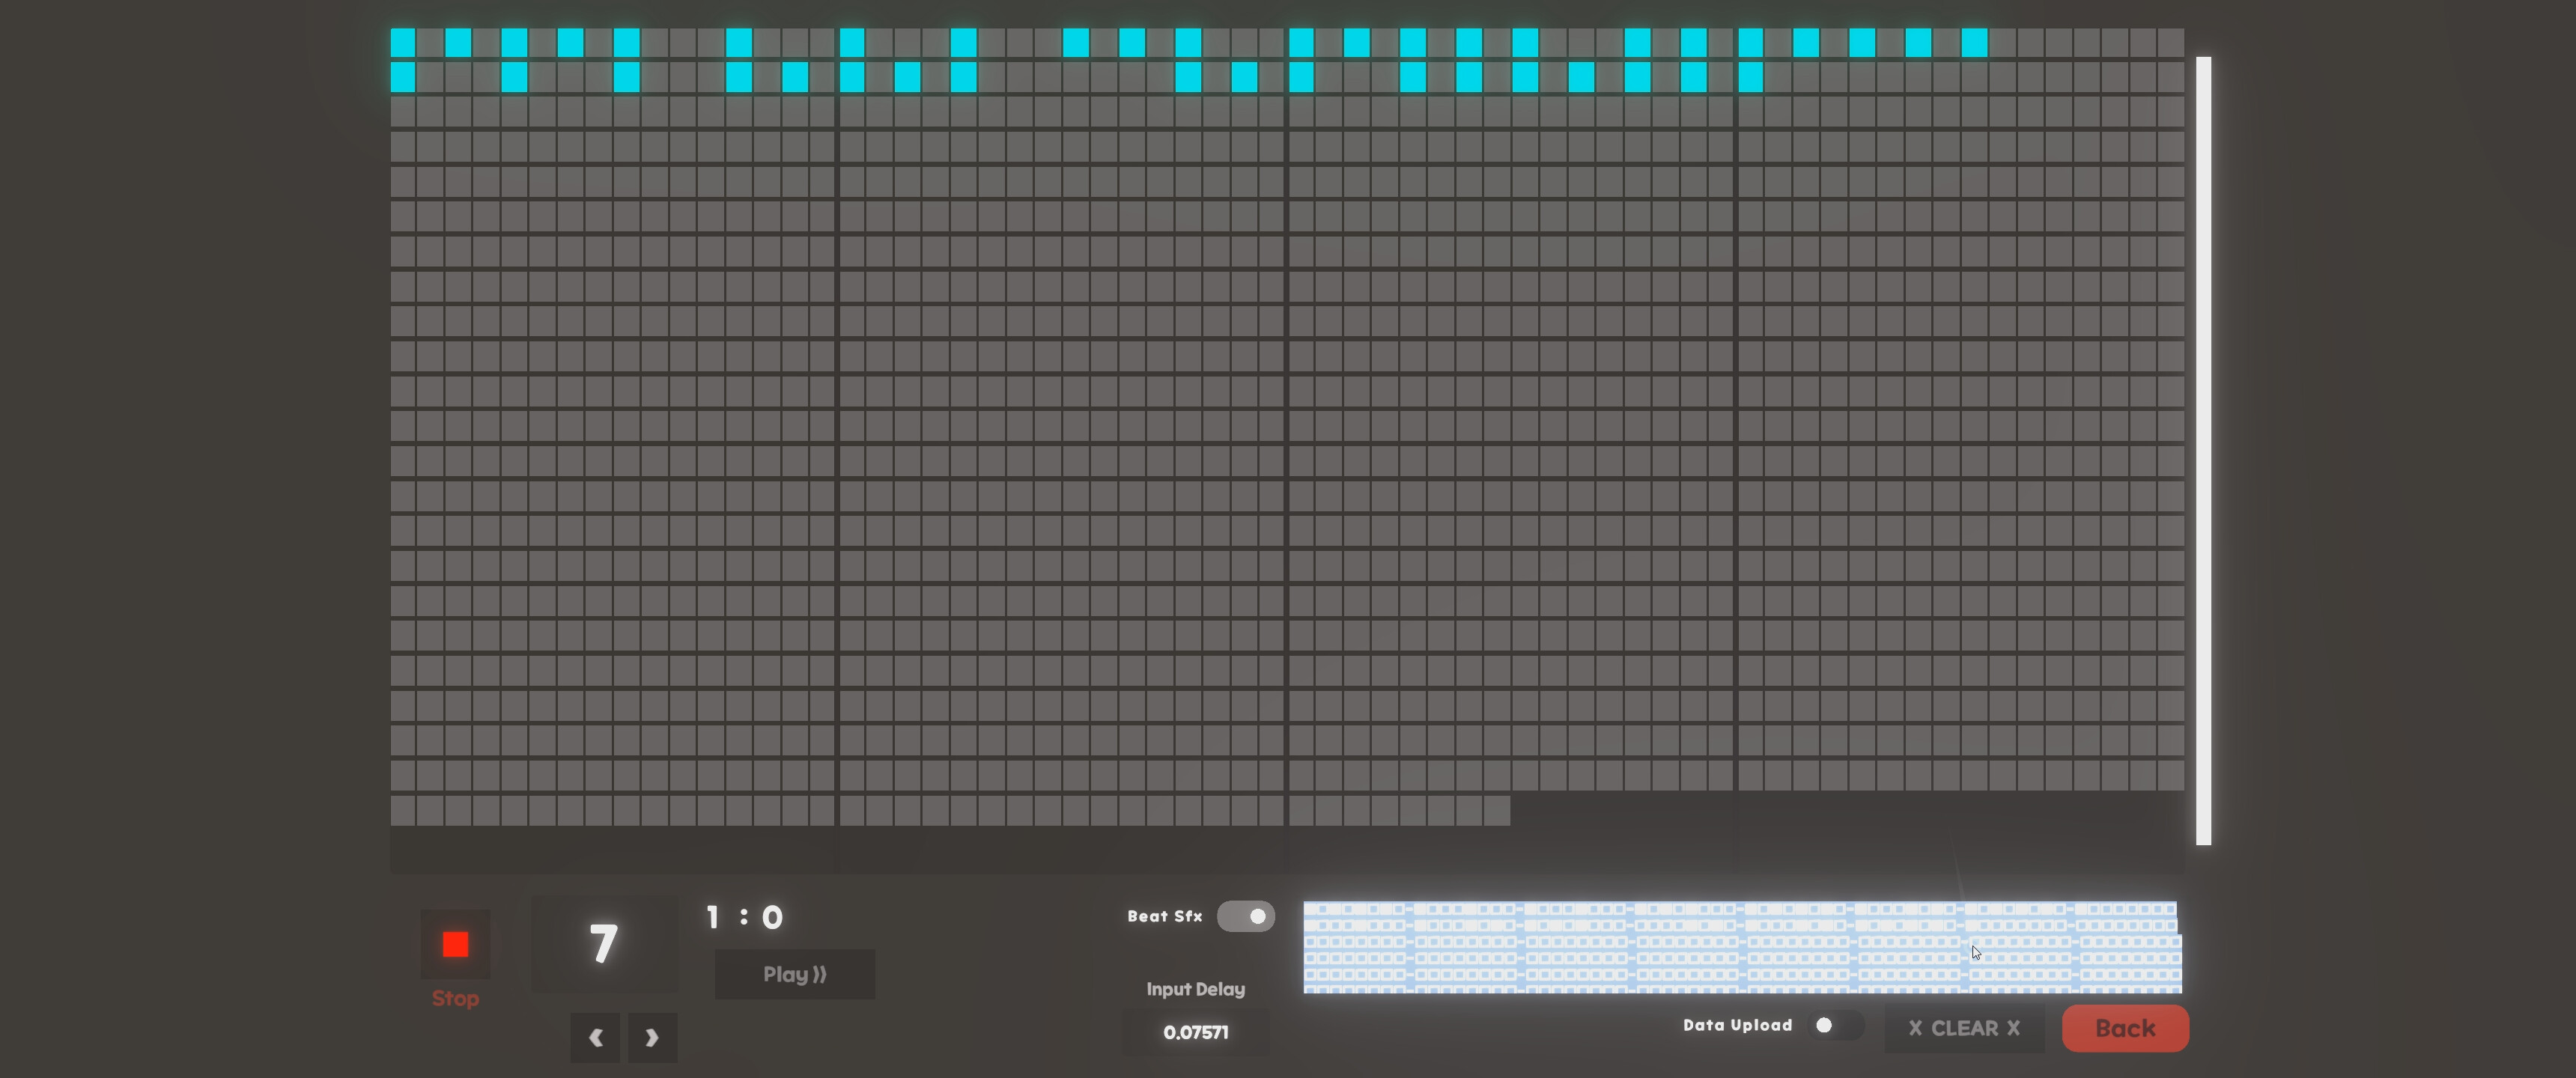Click the vertical scrollbar on the right edge
Image resolution: width=2576 pixels, height=1078 pixels.
point(2203,450)
